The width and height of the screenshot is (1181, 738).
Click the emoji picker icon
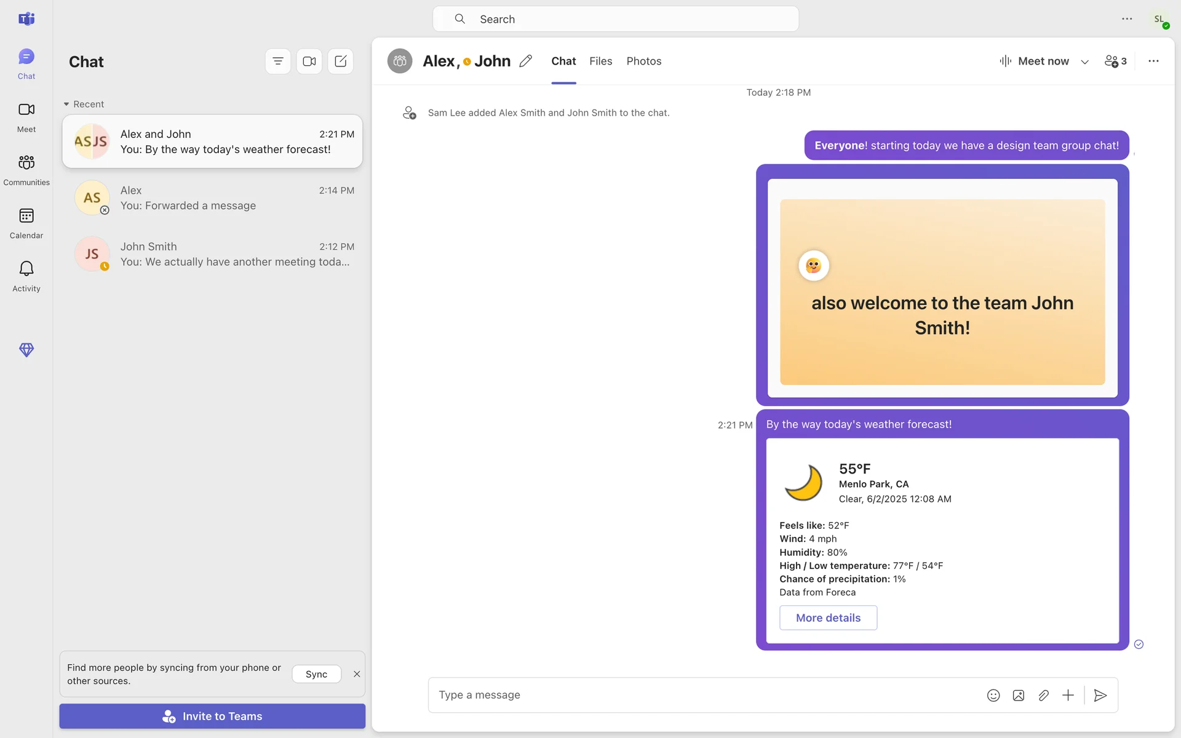pyautogui.click(x=993, y=695)
